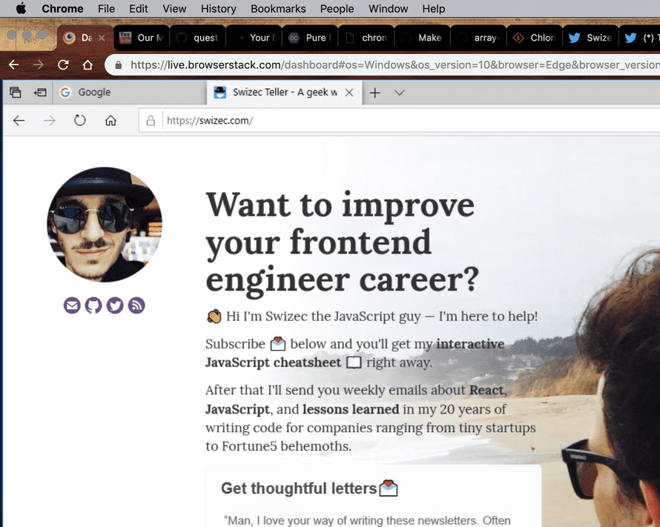The image size is (660, 527).
Task: Close the Swizec Teller Edge tab
Action: 349,93
